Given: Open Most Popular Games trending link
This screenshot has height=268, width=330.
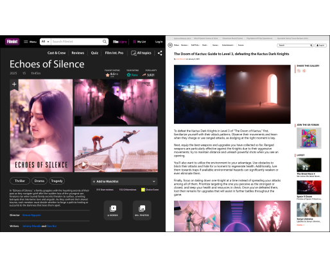Looking at the screenshot, I should 205,38.
